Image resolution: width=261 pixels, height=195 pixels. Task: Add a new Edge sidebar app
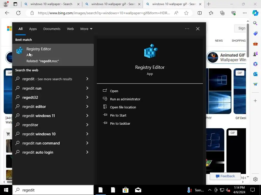tap(255, 101)
